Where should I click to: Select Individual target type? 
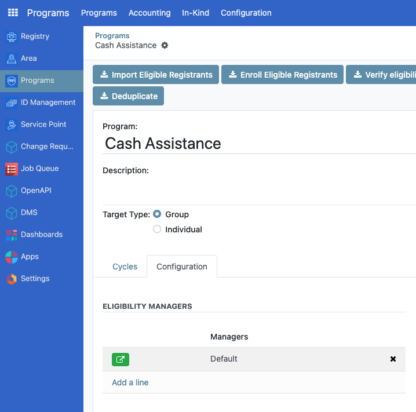pos(157,229)
